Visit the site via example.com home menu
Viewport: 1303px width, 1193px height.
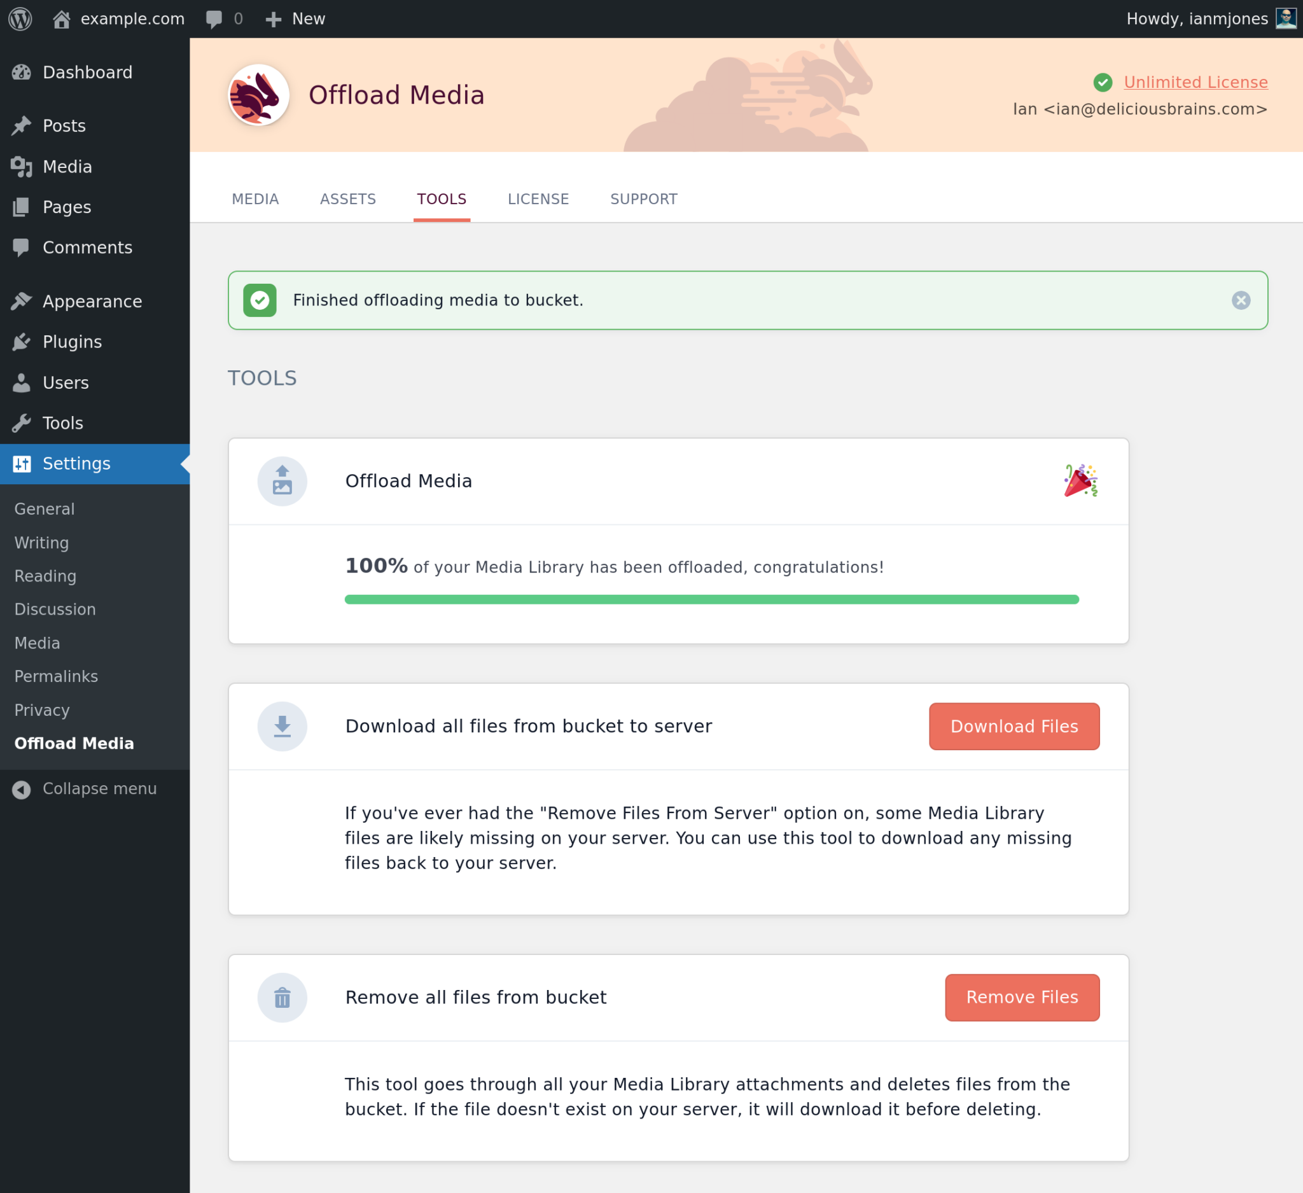pyautogui.click(x=119, y=18)
